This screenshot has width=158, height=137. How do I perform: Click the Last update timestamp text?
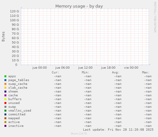(x=118, y=130)
